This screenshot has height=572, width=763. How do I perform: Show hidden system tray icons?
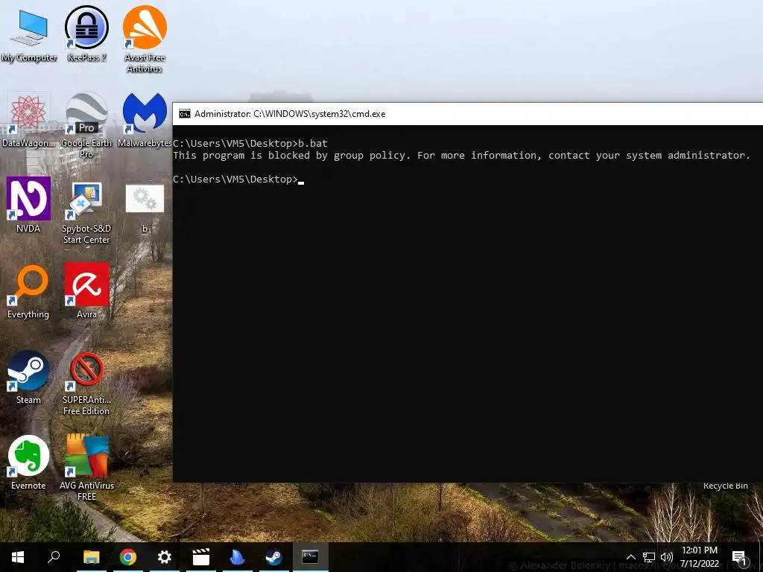click(630, 557)
